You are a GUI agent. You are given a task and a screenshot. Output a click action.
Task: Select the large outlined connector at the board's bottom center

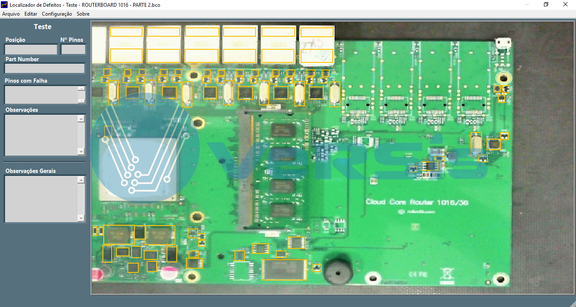(284, 270)
